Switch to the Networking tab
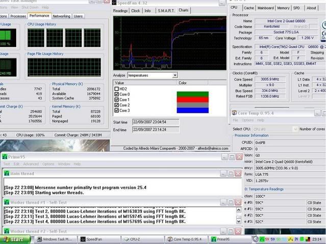 click(61, 16)
